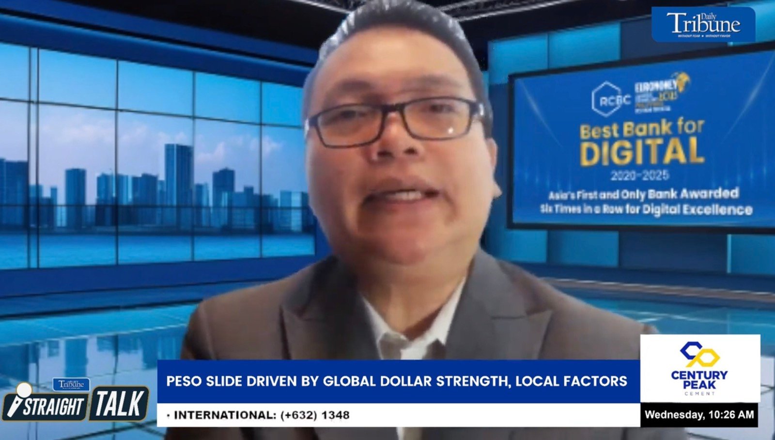This screenshot has width=775, height=440.
Task: Click 'Asia's First and Only Bank Awarded' line
Action: coord(643,194)
